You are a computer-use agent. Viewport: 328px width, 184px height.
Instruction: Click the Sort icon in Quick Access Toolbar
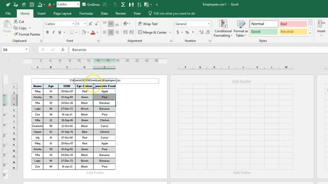point(139,5)
